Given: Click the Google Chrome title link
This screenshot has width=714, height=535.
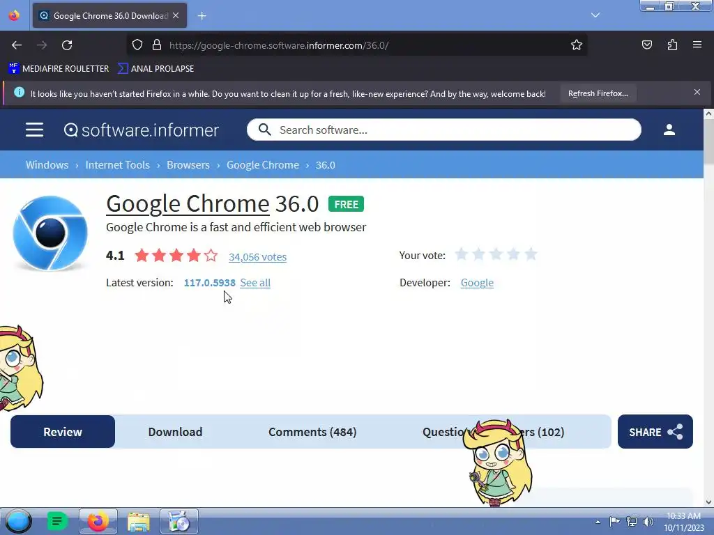Looking at the screenshot, I should coord(188,203).
